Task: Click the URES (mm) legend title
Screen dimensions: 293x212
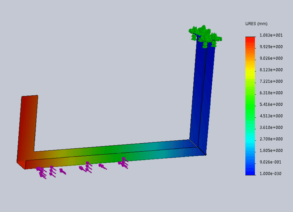Action: 256,24
